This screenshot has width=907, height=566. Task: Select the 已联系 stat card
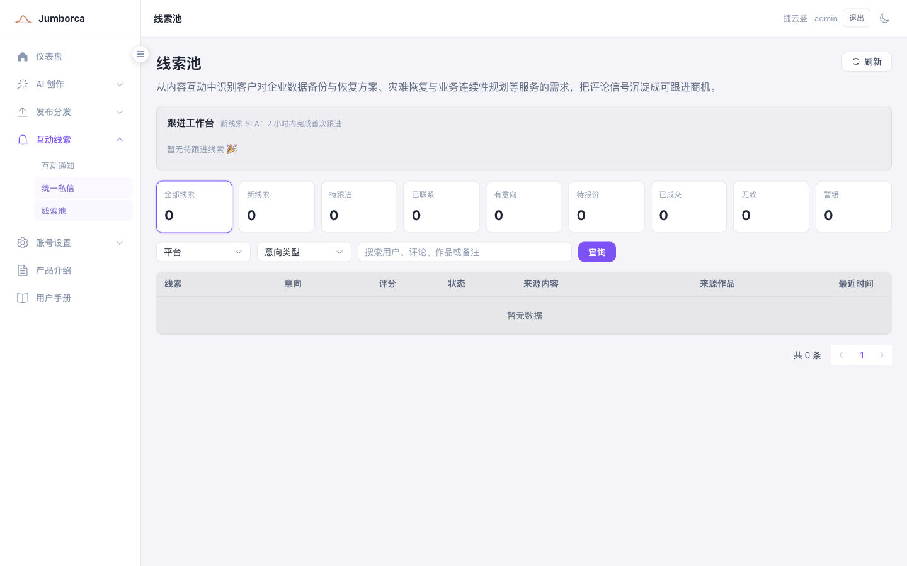click(x=442, y=207)
